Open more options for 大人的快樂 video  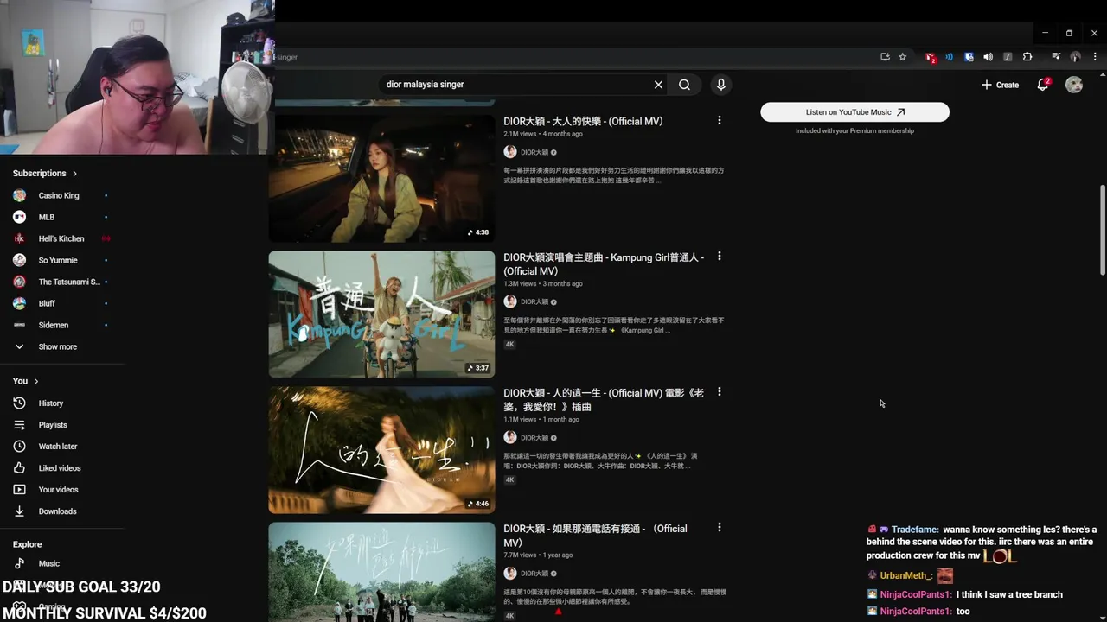719,121
